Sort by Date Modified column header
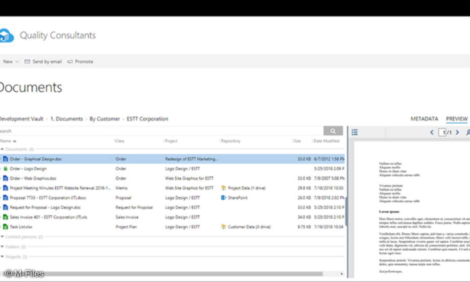 click(x=326, y=141)
